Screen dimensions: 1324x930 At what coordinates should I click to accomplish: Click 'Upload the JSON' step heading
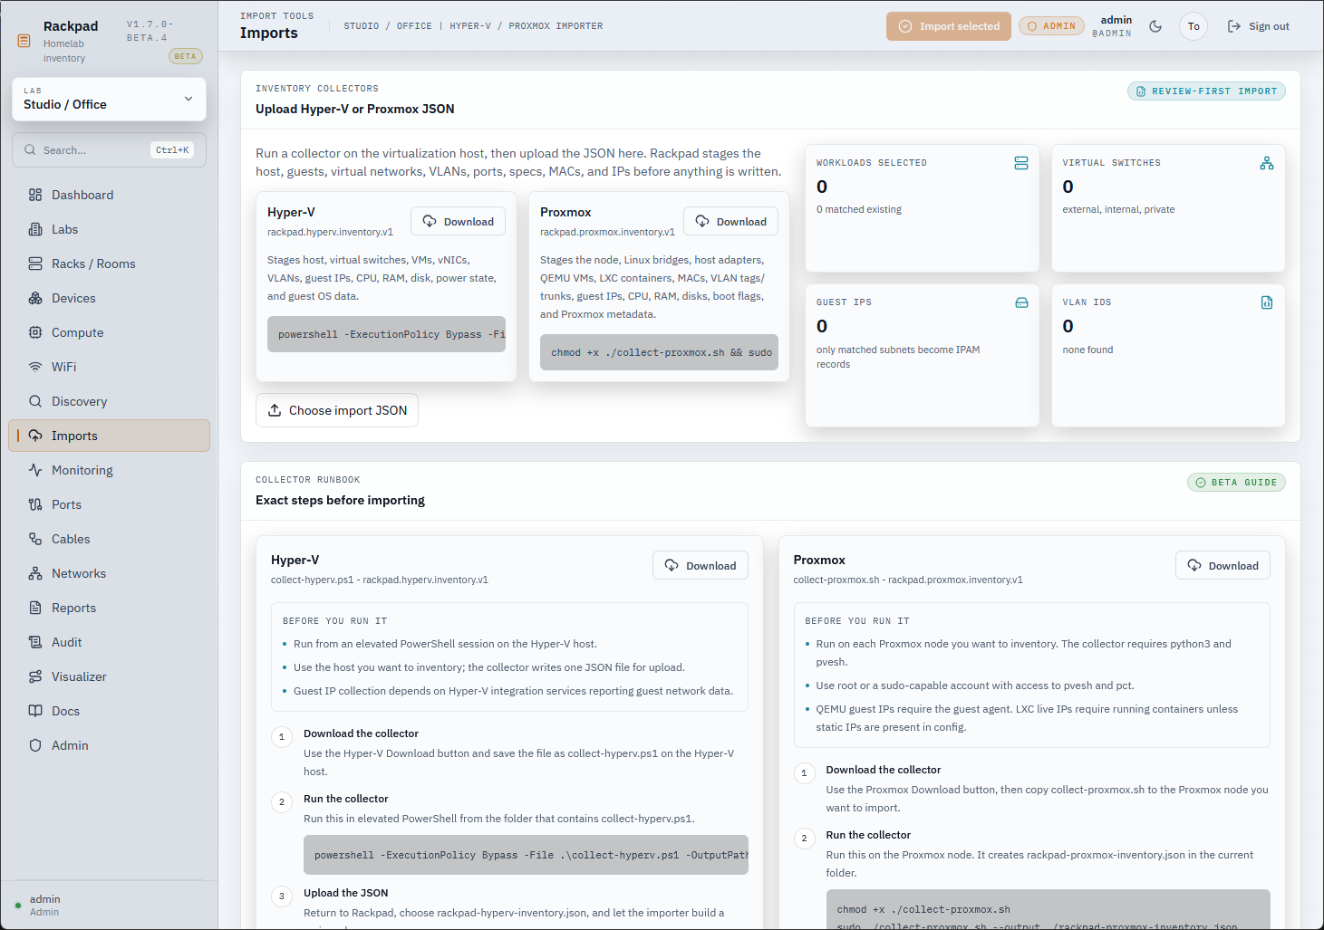tap(345, 893)
